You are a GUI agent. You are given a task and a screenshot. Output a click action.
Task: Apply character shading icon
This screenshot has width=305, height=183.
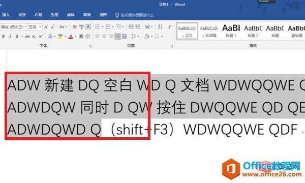(x=81, y=37)
